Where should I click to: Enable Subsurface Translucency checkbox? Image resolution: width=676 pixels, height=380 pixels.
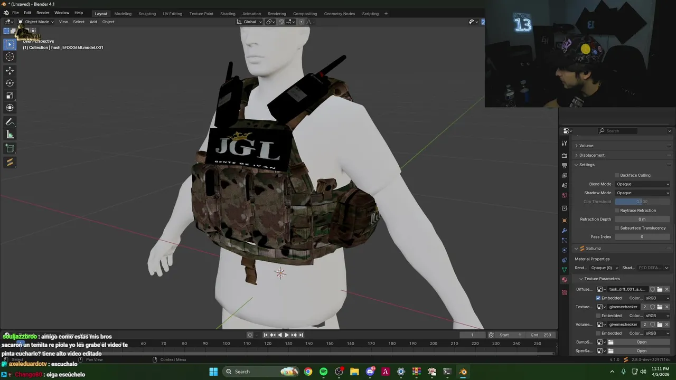pos(617,228)
